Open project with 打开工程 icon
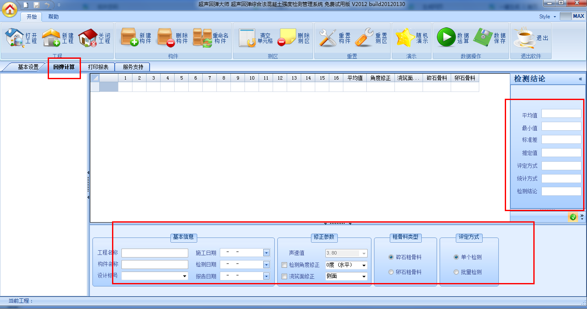The width and height of the screenshot is (587, 309). [21, 38]
